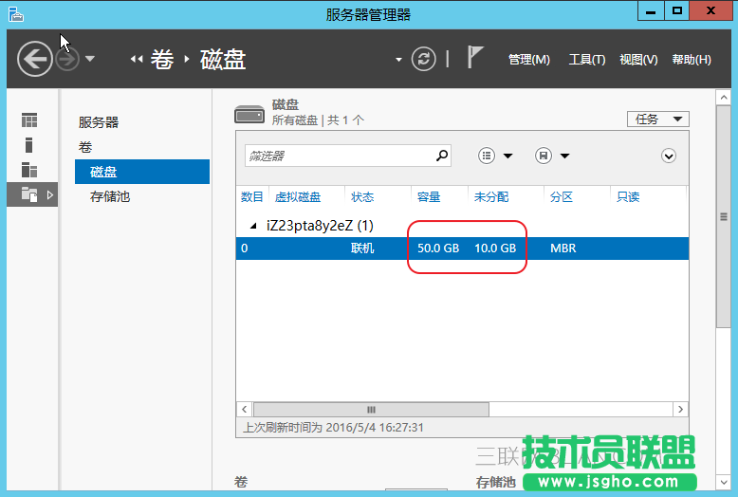Select the local server icon in sidebar
The height and width of the screenshot is (497, 738).
pos(29,145)
